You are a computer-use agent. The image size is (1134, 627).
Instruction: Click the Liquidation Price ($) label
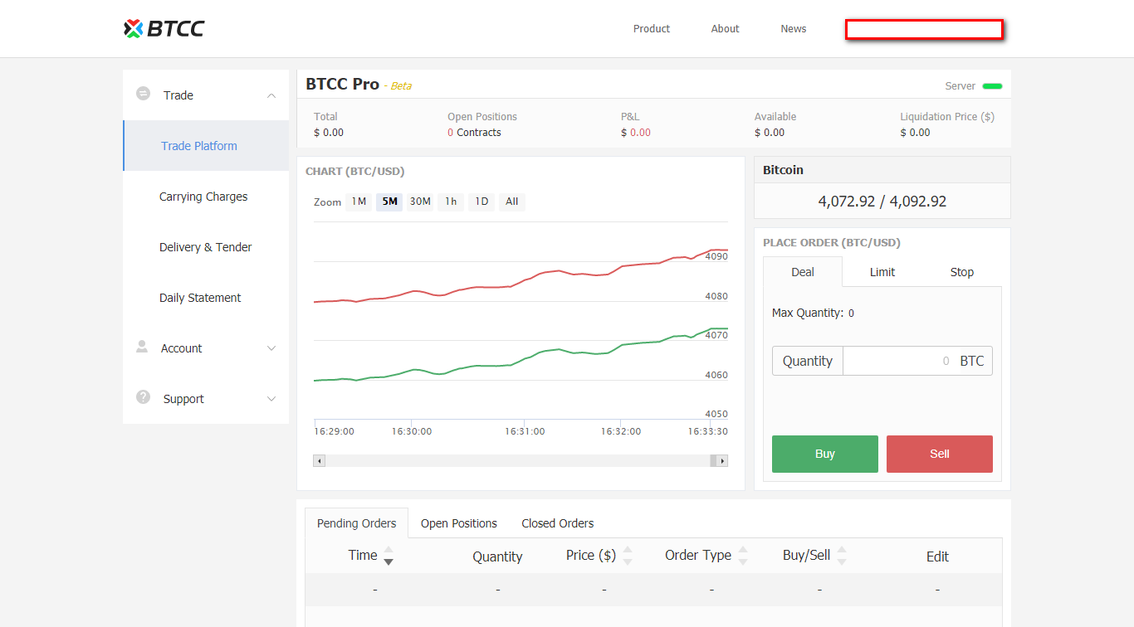[947, 117]
